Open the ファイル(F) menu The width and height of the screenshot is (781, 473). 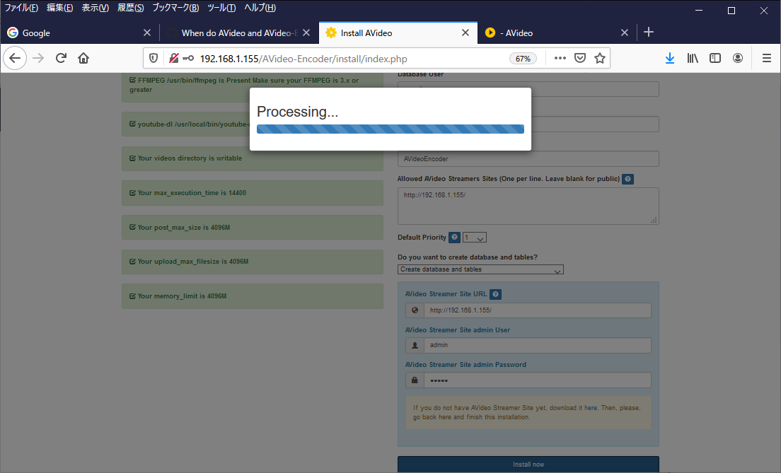pos(21,8)
